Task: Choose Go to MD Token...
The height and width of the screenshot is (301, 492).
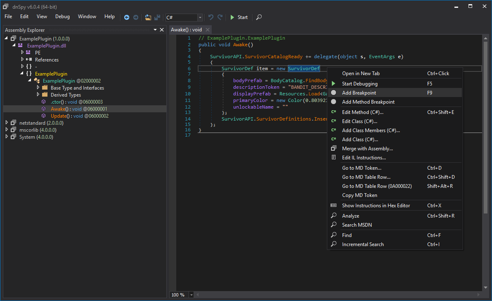Action: pyautogui.click(x=395, y=168)
